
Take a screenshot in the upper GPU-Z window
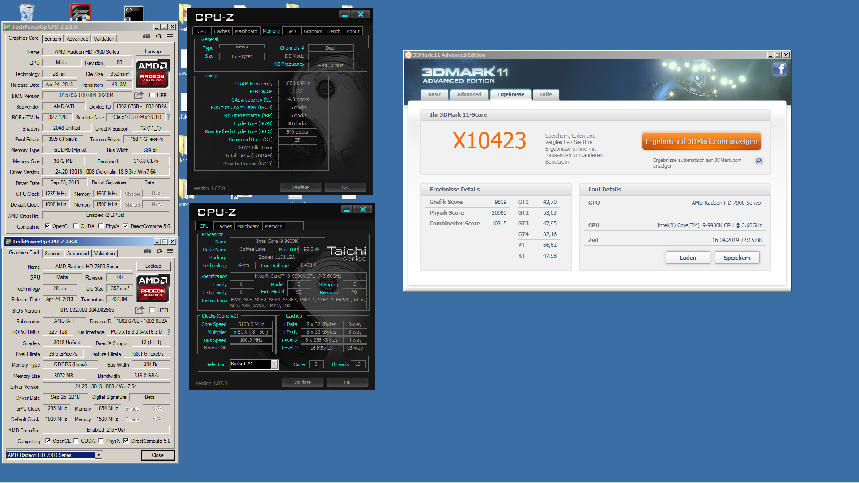tap(147, 37)
